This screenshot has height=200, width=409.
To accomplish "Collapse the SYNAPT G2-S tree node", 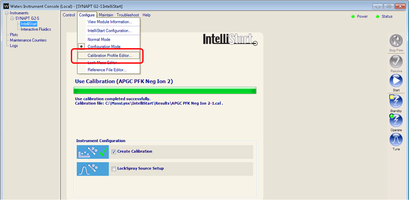I will point(12,19).
